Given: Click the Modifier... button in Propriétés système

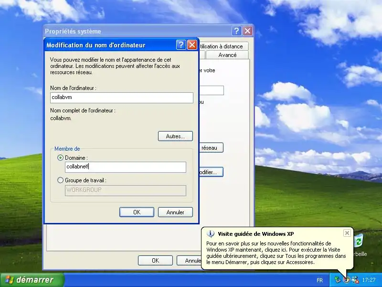Looking at the screenshot, I should tap(211, 172).
